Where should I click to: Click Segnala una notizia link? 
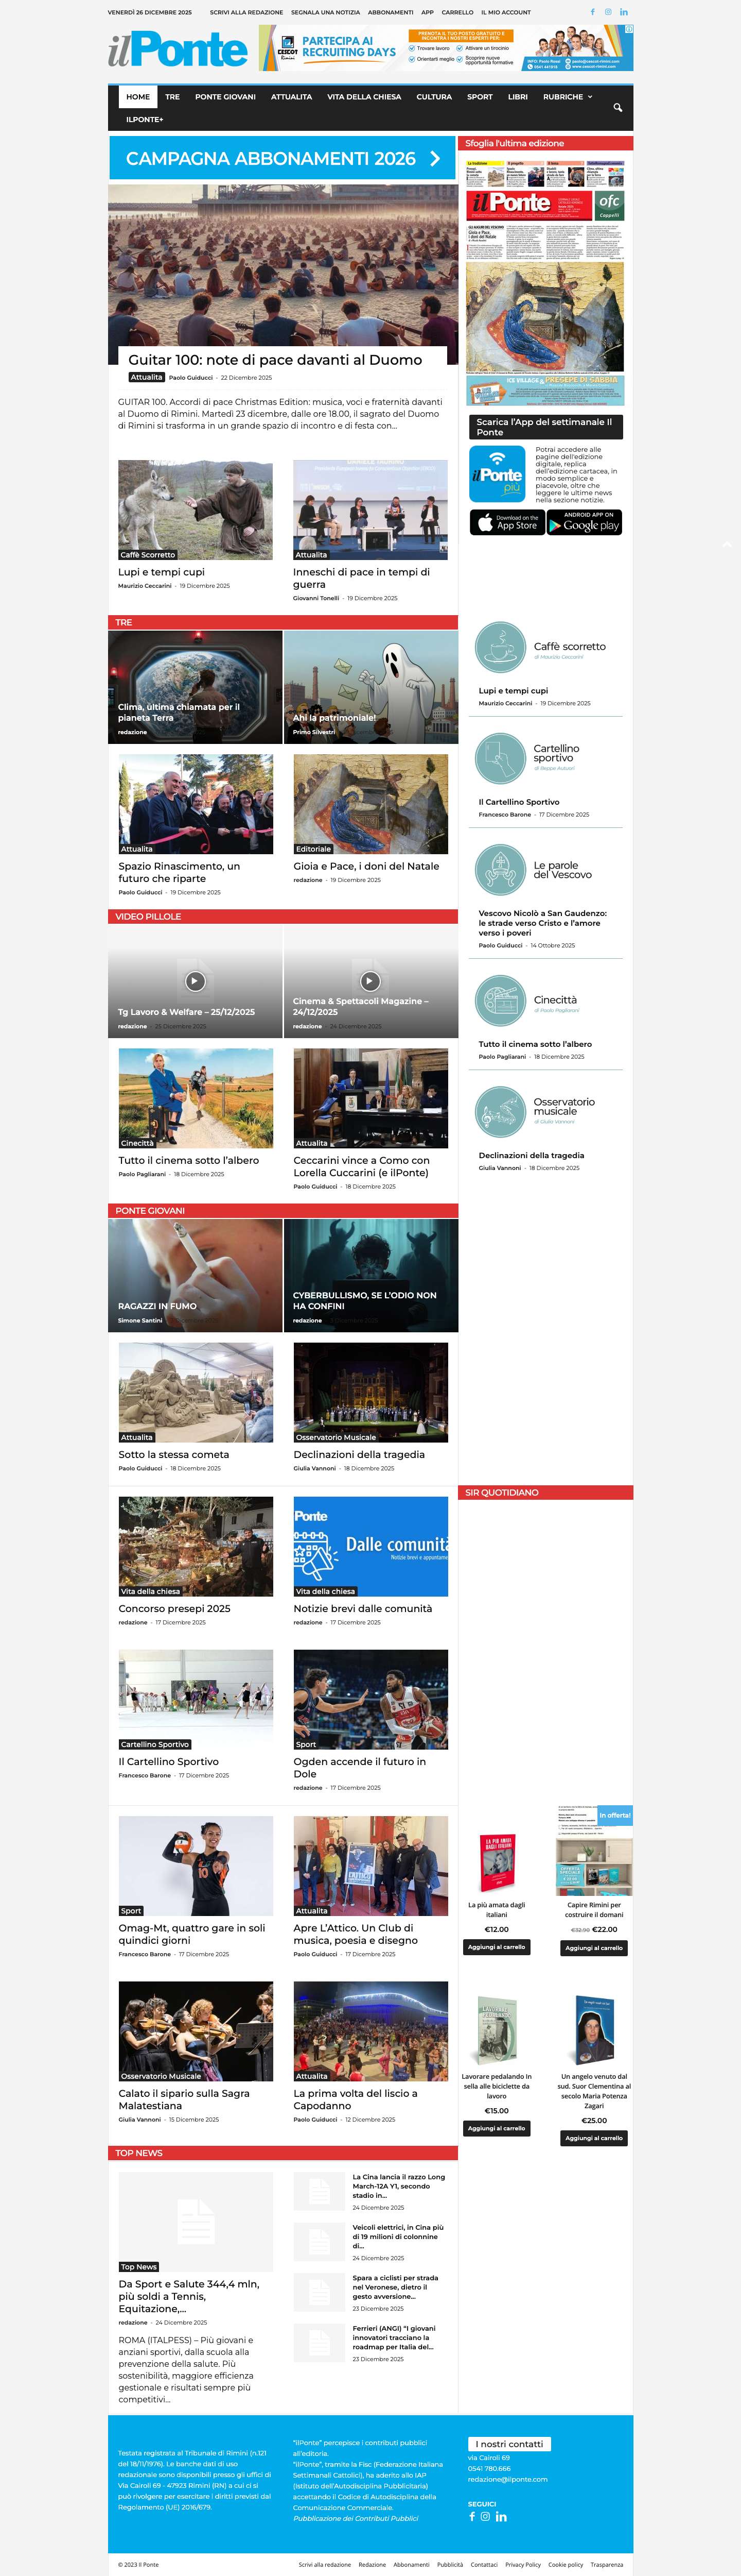click(x=326, y=12)
